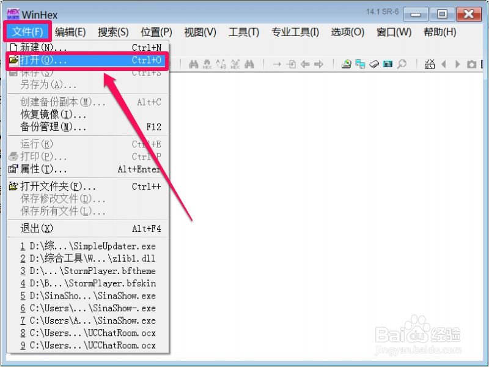The image size is (489, 367).
Task: Open recent file 7 C:\Users\A...\SinaShow.exe
Action: point(87,321)
